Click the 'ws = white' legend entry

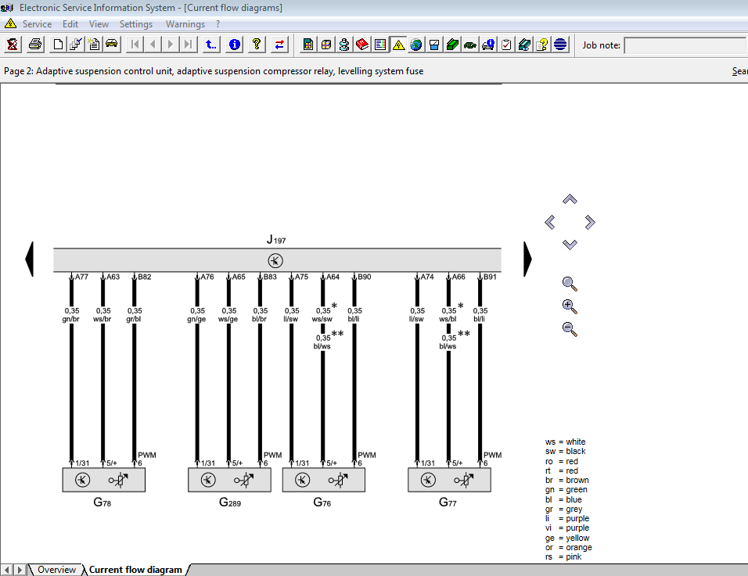[x=565, y=442]
